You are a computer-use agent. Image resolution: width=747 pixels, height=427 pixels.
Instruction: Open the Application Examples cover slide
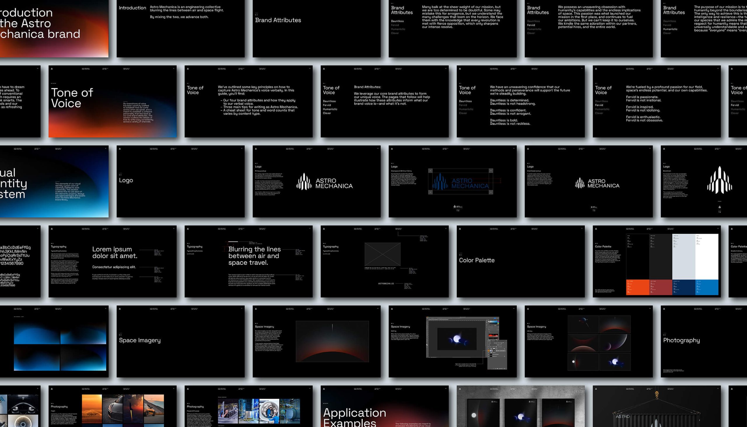385,406
